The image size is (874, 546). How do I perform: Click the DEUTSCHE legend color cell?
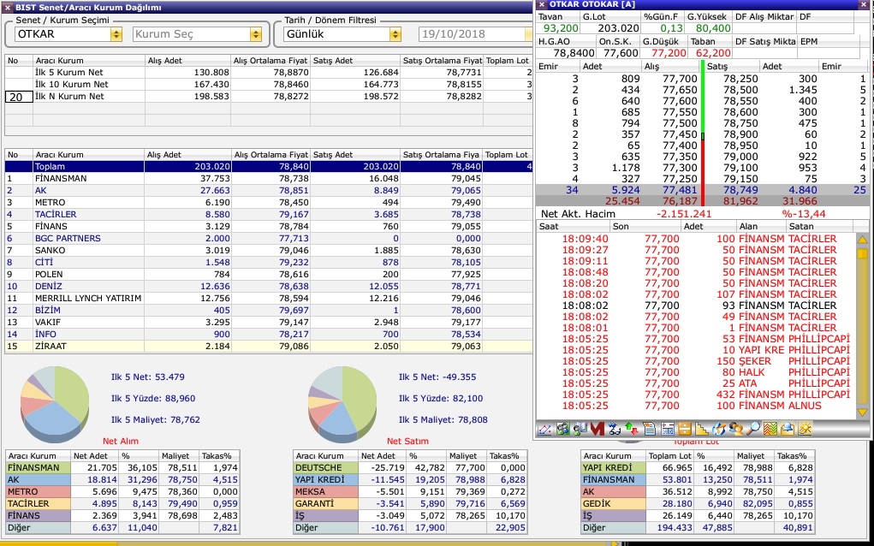tap(325, 468)
